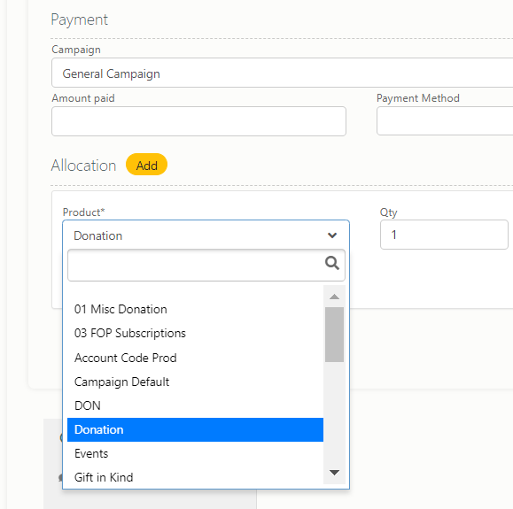The width and height of the screenshot is (513, 509).
Task: Select highlighted Donation option
Action: point(195,429)
